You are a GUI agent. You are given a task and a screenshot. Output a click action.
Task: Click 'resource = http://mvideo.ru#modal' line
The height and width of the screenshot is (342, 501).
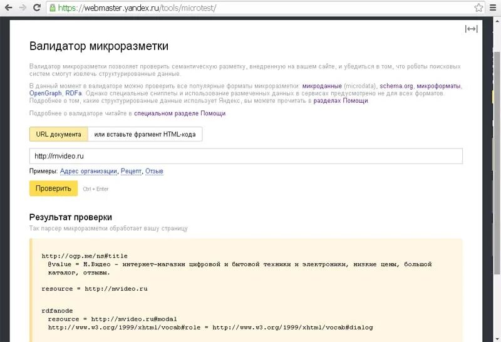[x=113, y=319]
